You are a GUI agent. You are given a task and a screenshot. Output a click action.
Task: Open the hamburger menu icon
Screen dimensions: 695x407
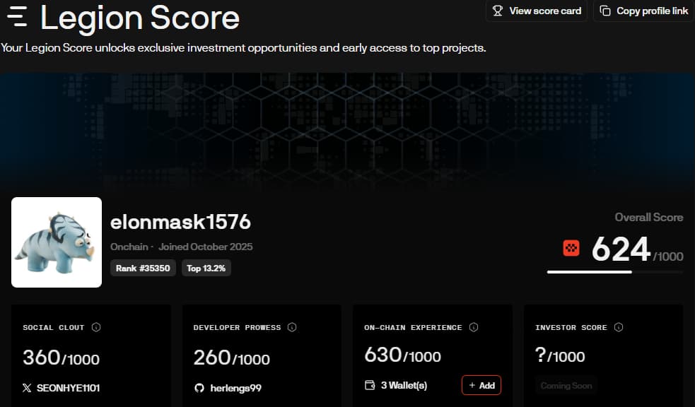tap(17, 16)
